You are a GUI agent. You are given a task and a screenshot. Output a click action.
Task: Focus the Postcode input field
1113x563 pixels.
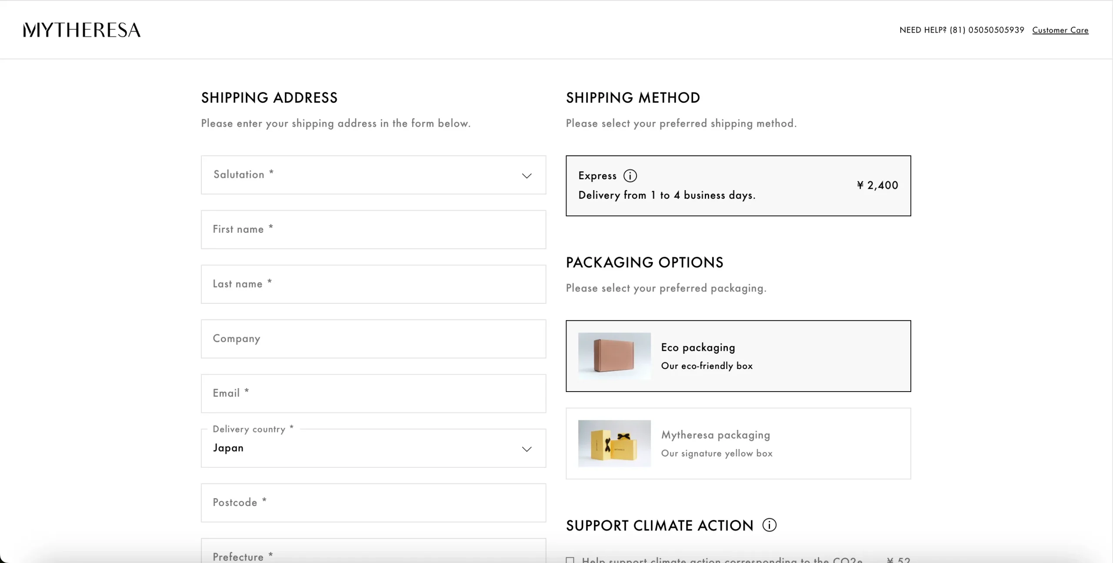click(x=373, y=503)
